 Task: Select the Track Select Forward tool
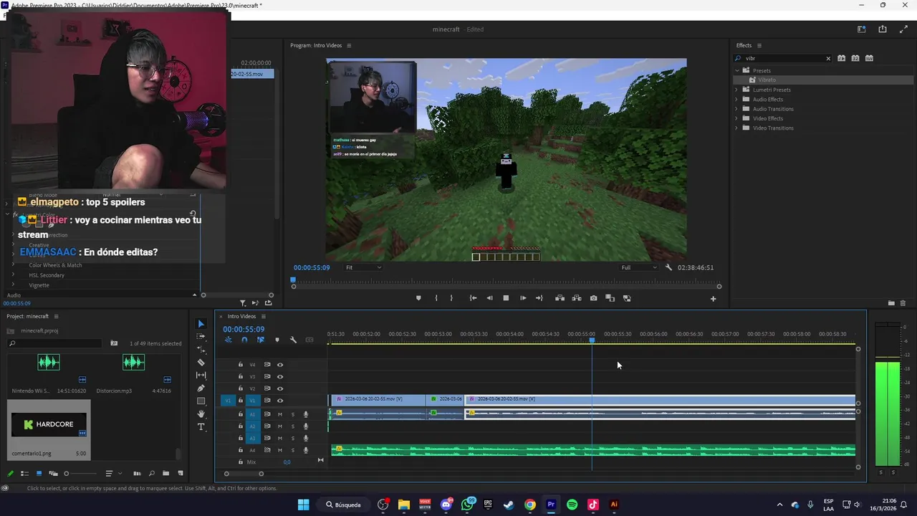[x=201, y=337]
